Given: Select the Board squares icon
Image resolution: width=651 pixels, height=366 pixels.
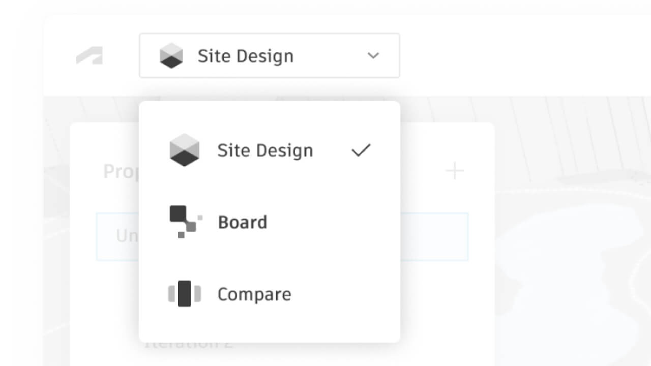Looking at the screenshot, I should (x=185, y=222).
